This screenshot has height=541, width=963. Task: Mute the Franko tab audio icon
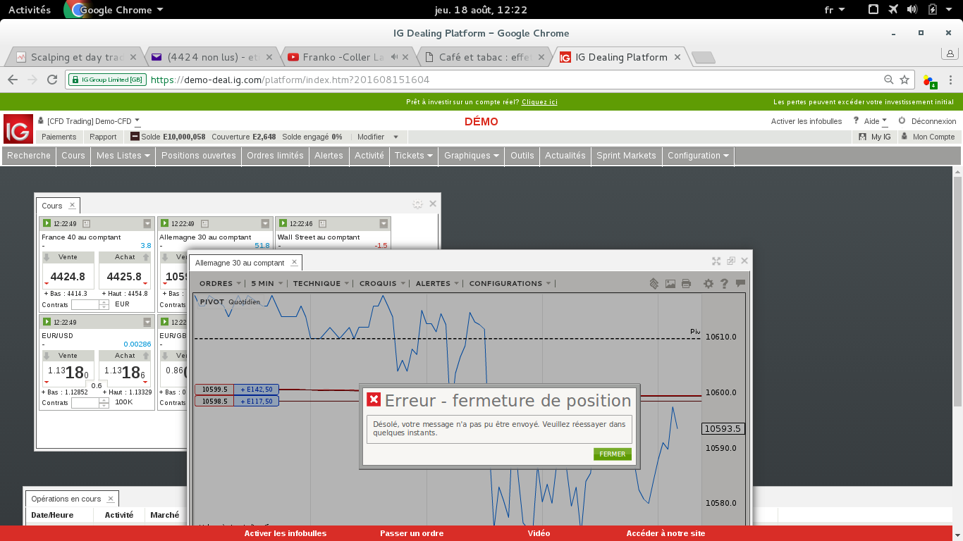(395, 57)
